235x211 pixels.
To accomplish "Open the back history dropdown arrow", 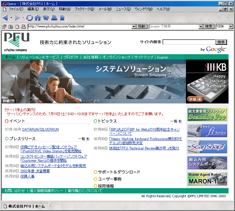I will click(x=11, y=18).
